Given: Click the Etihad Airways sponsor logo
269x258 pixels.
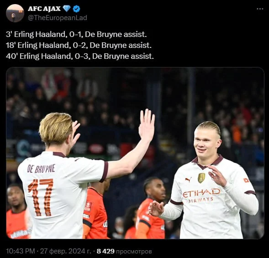Looking at the screenshot, I should (201, 196).
